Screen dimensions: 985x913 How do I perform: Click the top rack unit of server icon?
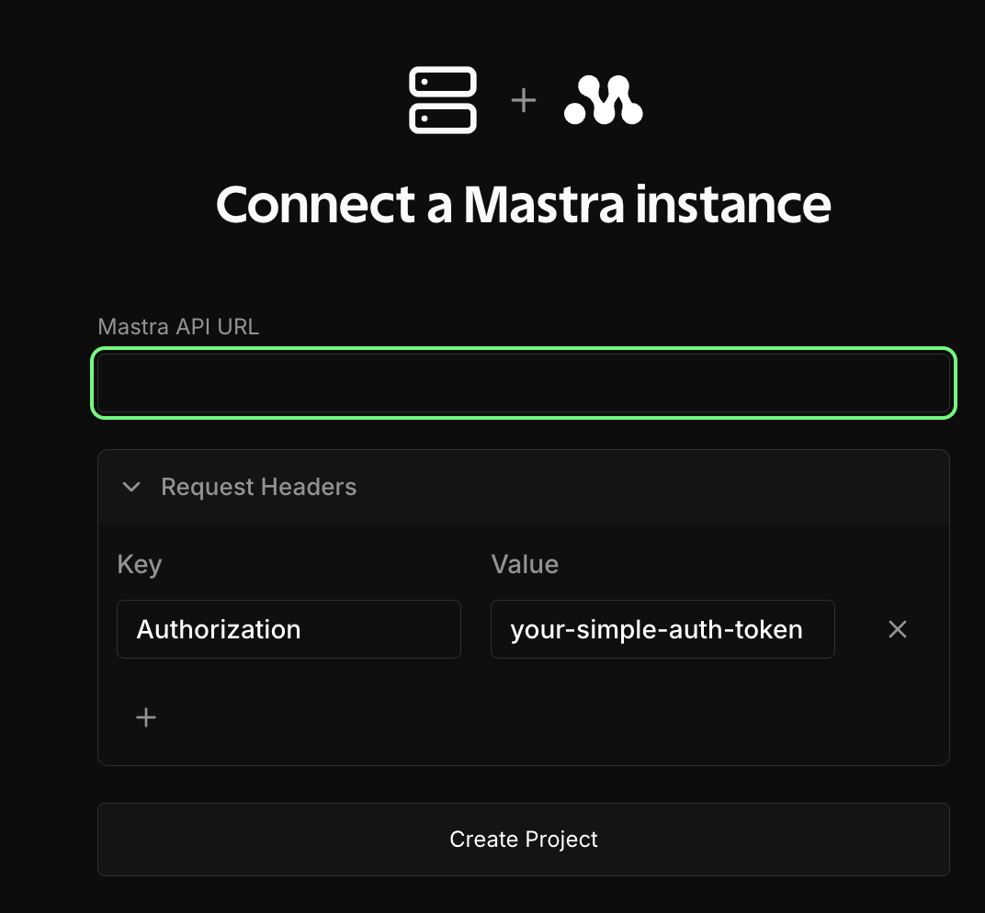[442, 83]
